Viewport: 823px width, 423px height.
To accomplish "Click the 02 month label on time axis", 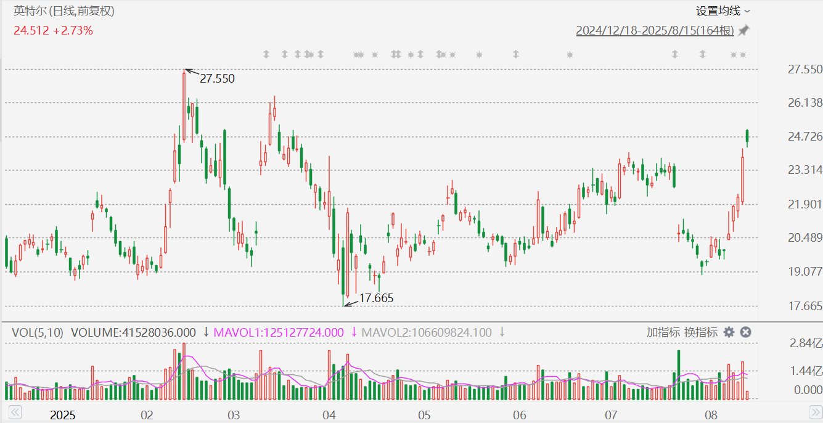I will click(147, 414).
